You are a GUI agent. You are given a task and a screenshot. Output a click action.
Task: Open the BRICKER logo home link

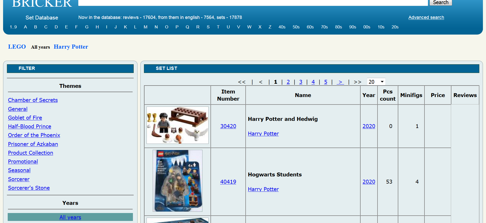(x=42, y=4)
